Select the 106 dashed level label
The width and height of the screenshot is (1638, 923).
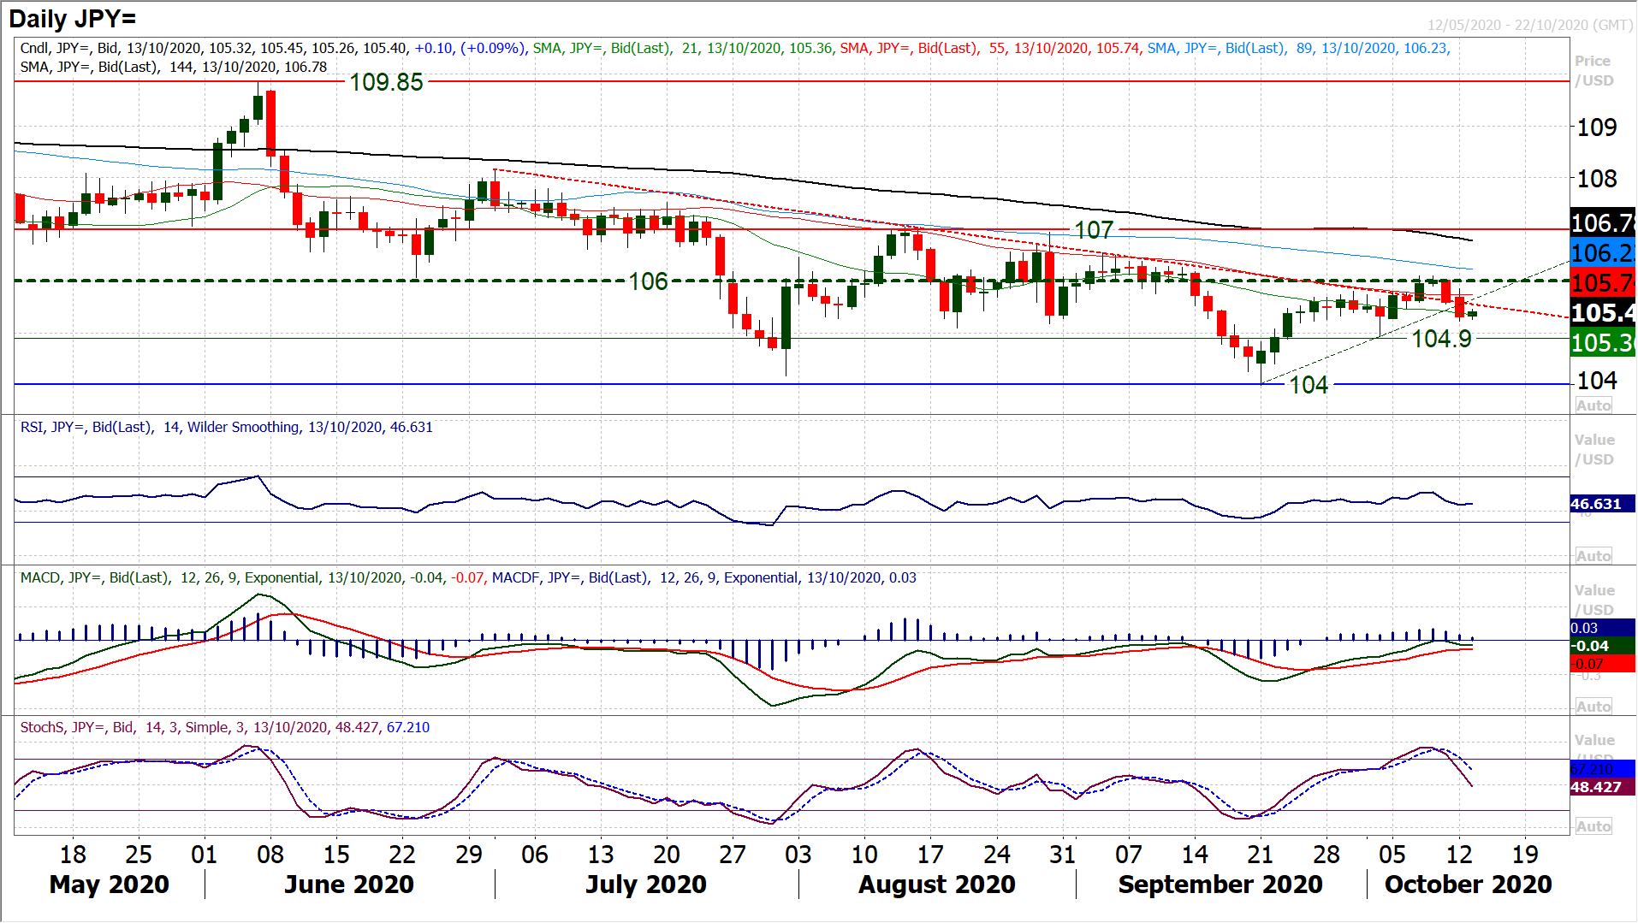coord(648,281)
